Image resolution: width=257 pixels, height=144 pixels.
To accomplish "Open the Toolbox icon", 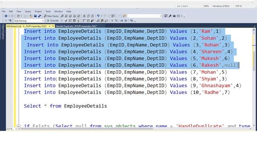I will [x=174, y=16].
